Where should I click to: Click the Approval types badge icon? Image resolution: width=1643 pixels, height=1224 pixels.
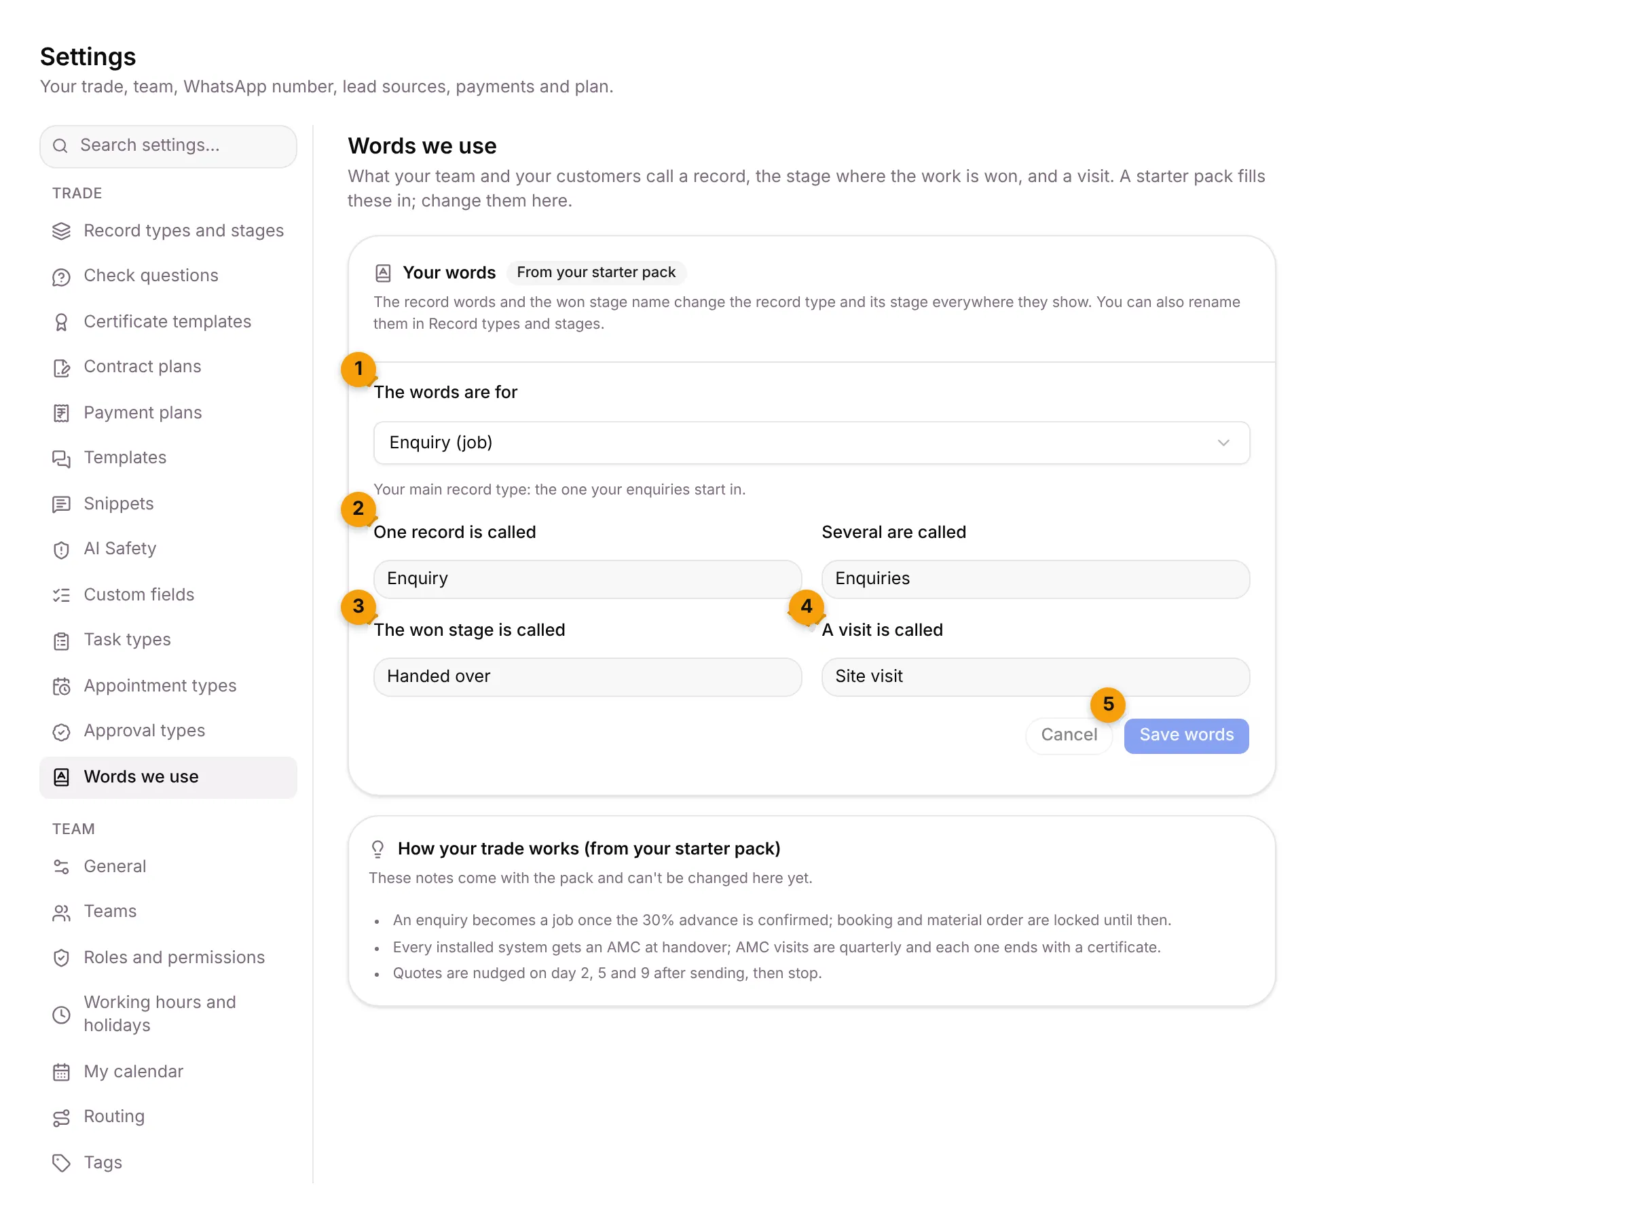click(x=62, y=732)
